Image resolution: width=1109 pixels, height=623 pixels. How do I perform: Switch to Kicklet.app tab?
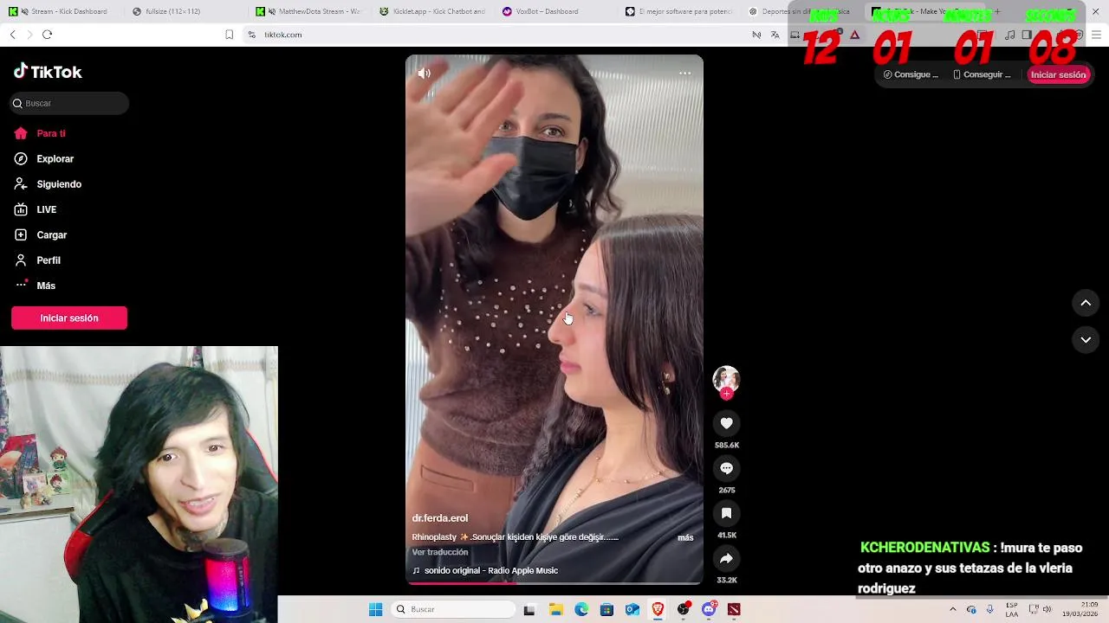(x=435, y=11)
